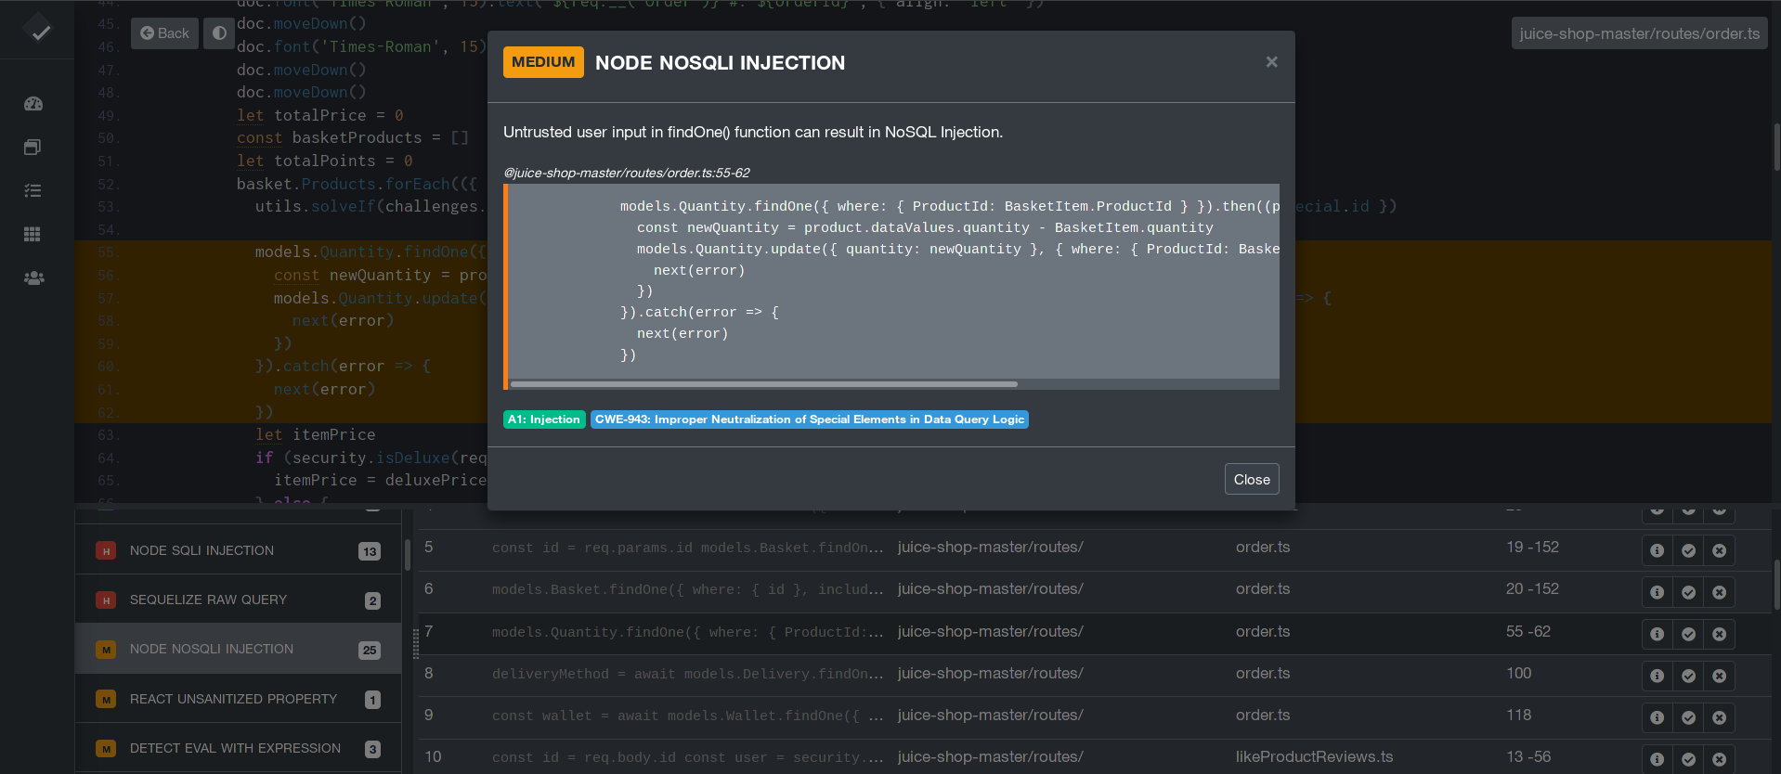Click the 13 -56 line range cell

pyautogui.click(x=1528, y=756)
